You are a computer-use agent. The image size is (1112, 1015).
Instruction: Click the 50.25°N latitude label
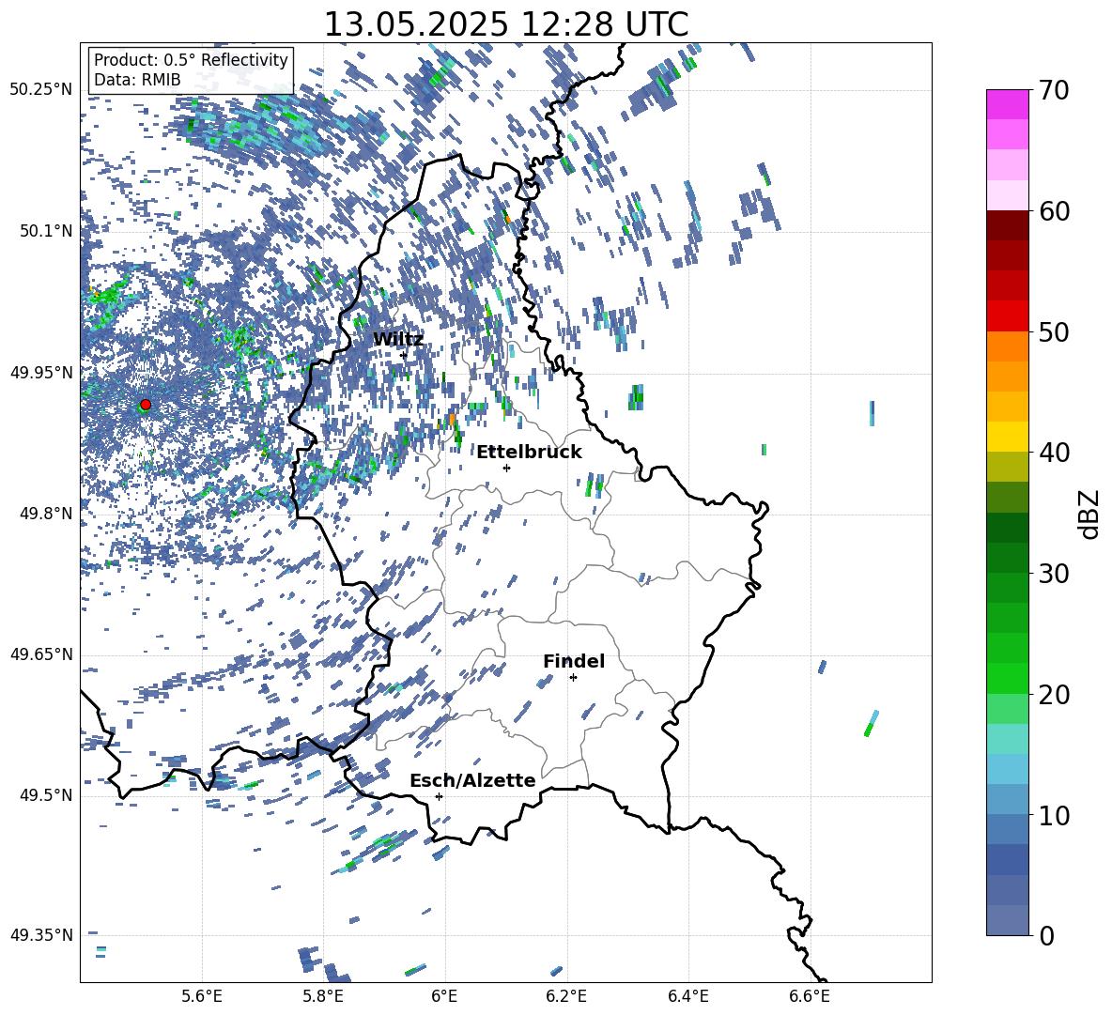(x=41, y=89)
